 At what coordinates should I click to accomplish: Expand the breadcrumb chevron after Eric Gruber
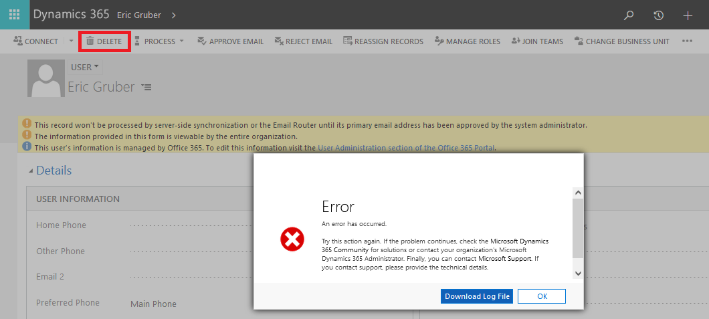[174, 15]
